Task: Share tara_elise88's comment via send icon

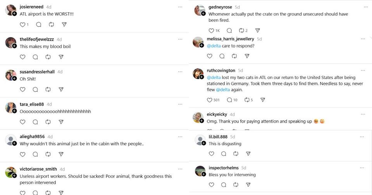Action: pos(61,122)
